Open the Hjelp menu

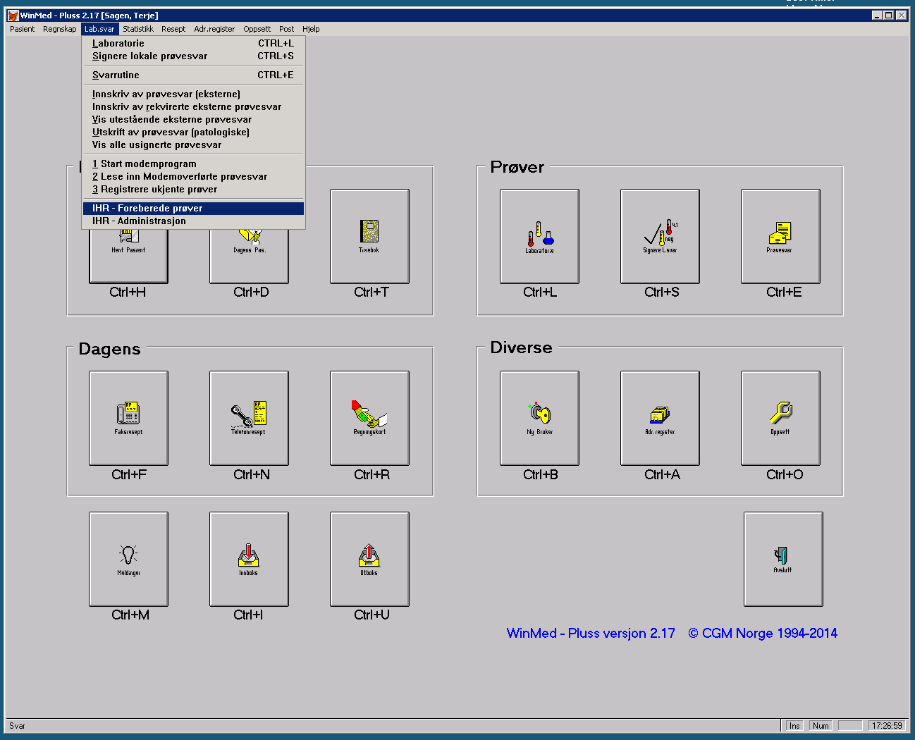coord(311,29)
